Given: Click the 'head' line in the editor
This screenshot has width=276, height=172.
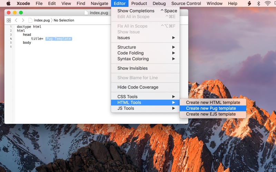Looking at the screenshot, I should (27, 35).
